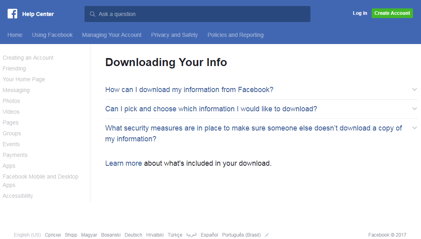Choose Português (Brasil) language
421x239 pixels.
tap(241, 235)
